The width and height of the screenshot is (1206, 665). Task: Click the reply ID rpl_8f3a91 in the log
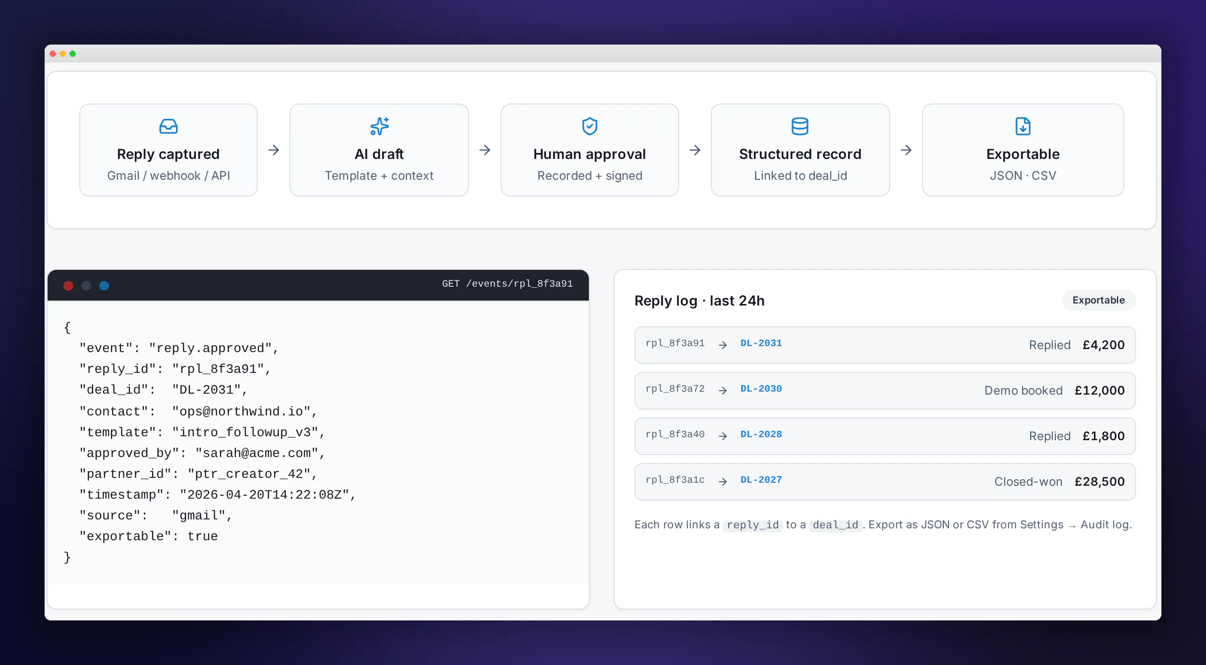(675, 343)
